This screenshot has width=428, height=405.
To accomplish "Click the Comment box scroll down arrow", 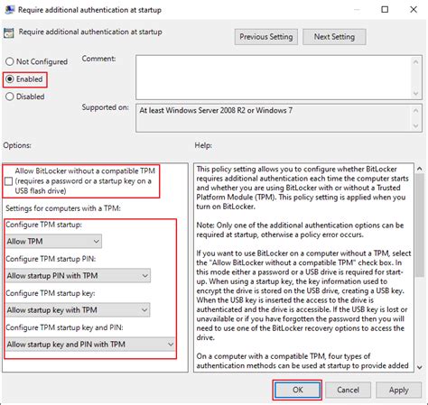I will (416, 93).
